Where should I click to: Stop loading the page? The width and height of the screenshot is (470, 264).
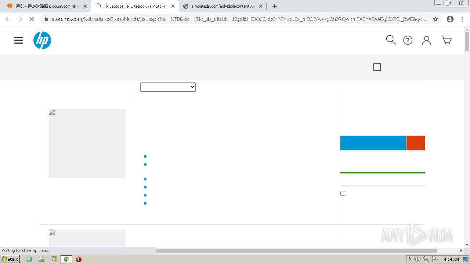[x=32, y=19]
